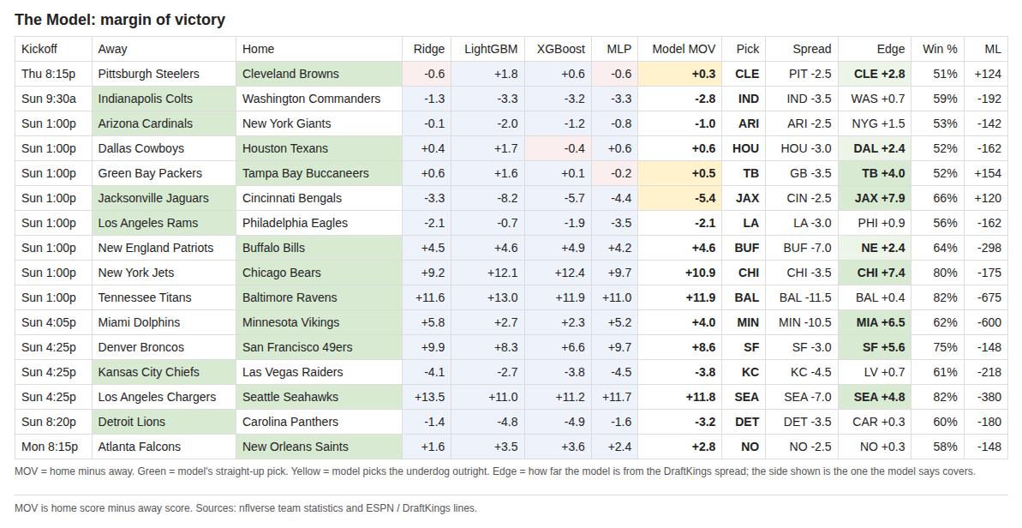Click the JAX +7.9 edge cell

click(875, 198)
